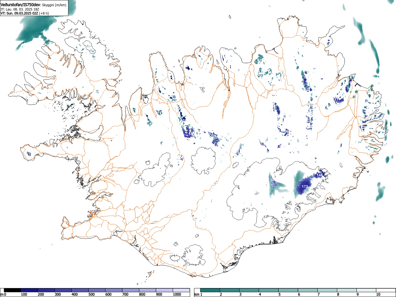
Task: Click the 400–500 m legend swatch
Action: click(x=80, y=290)
